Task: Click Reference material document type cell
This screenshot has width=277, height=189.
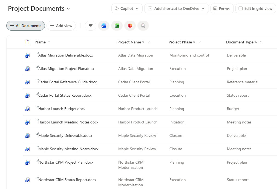Action: tap(243, 82)
